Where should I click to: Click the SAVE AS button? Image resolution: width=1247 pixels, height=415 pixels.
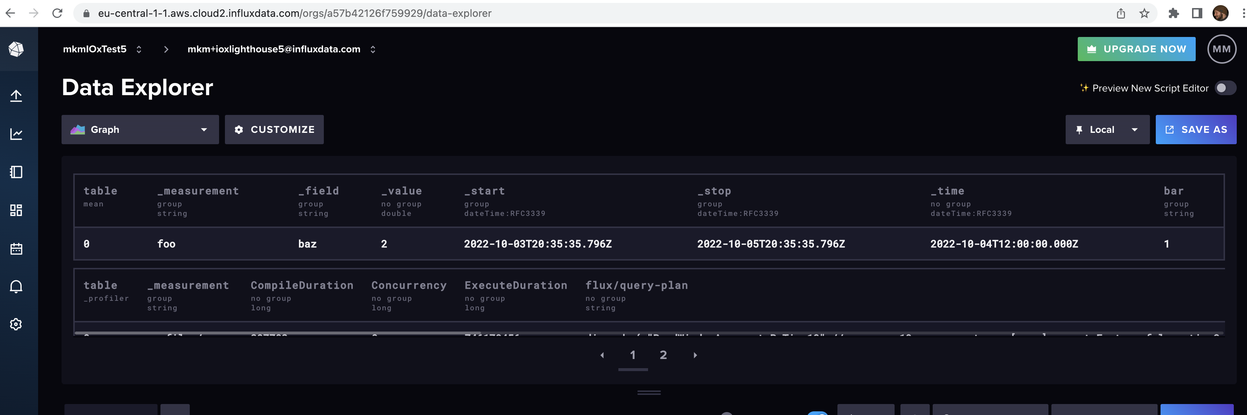[1196, 130]
